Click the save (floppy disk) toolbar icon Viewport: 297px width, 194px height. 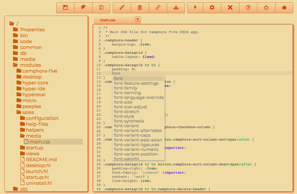[x=65, y=8]
